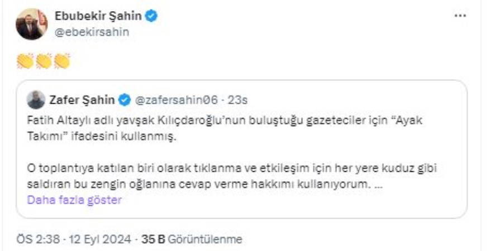The height and width of the screenshot is (251, 500).
Task: Click the verified badge beside Zafer Şahin
Action: pyautogui.click(x=125, y=100)
